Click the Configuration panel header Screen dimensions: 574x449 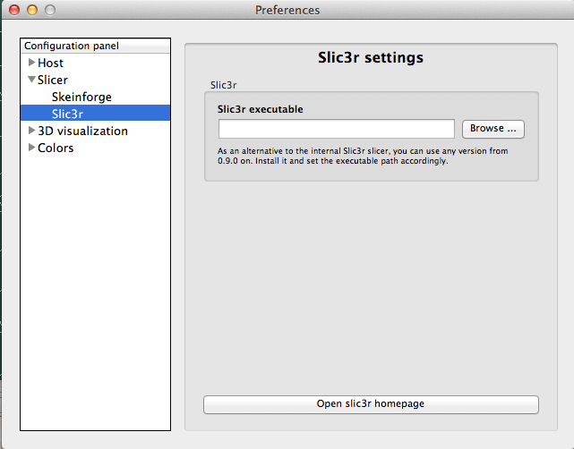pos(72,46)
